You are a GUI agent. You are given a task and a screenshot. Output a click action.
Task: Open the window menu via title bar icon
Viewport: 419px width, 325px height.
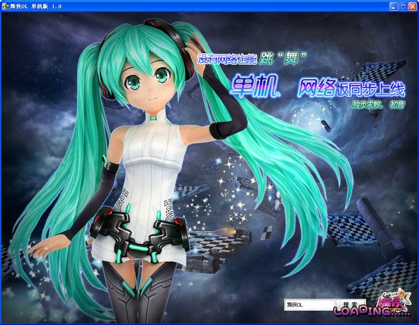click(x=6, y=6)
